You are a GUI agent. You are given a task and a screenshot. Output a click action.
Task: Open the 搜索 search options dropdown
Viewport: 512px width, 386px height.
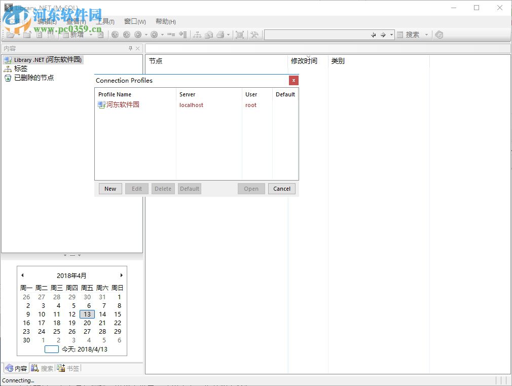pyautogui.click(x=426, y=34)
